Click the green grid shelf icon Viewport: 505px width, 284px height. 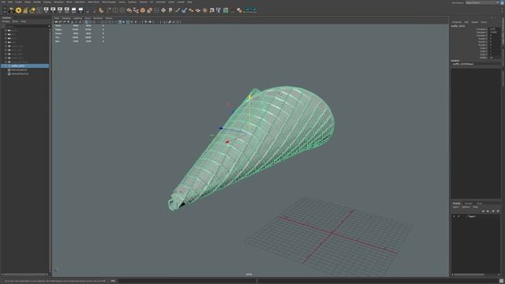pyautogui.click(x=226, y=10)
